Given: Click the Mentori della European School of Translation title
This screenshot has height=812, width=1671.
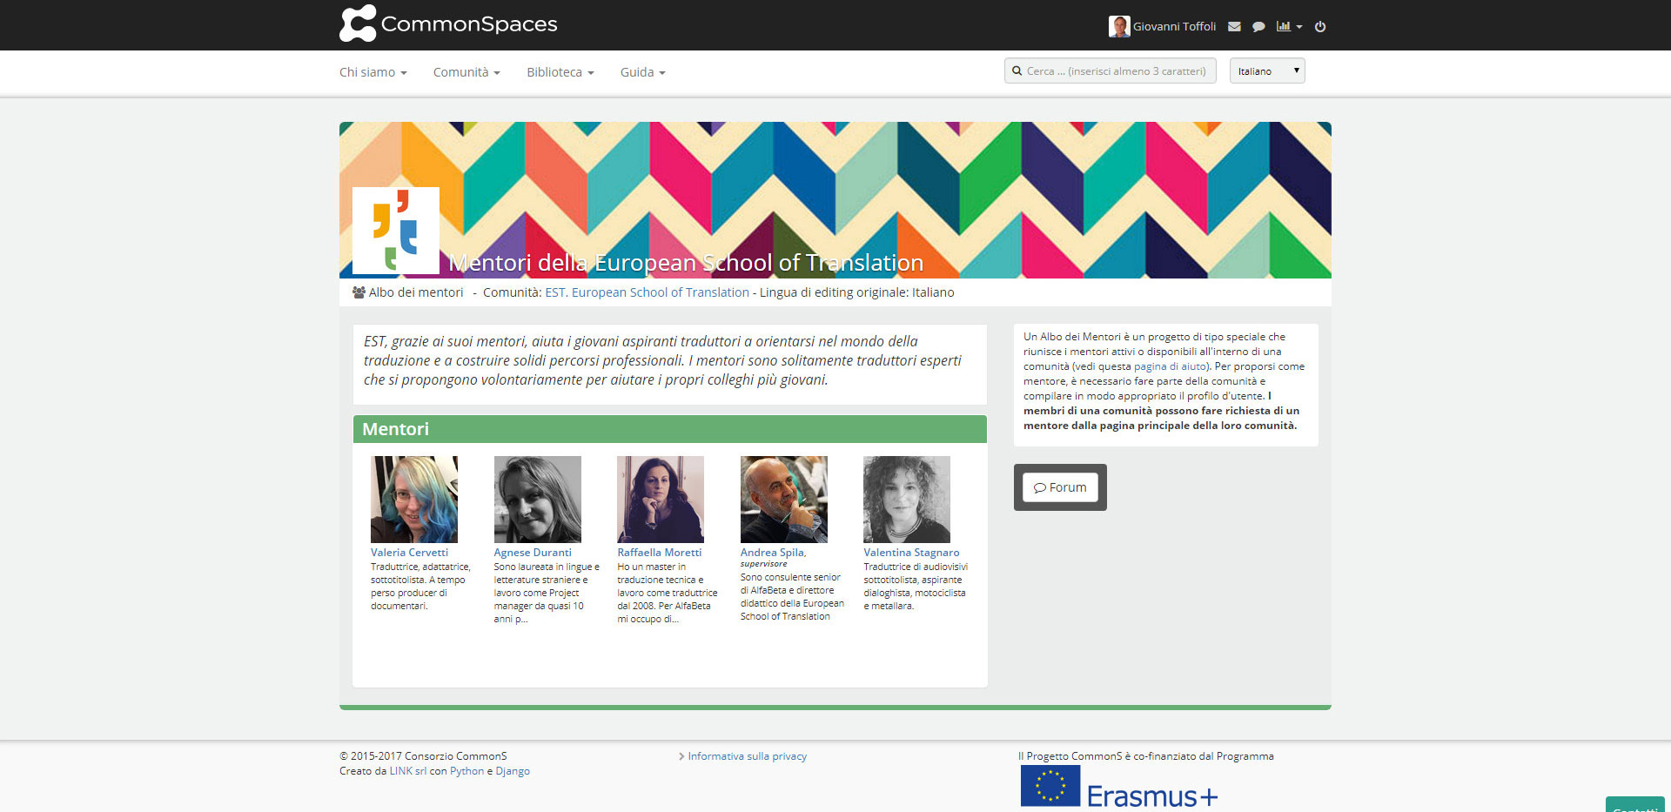Looking at the screenshot, I should [x=686, y=263].
